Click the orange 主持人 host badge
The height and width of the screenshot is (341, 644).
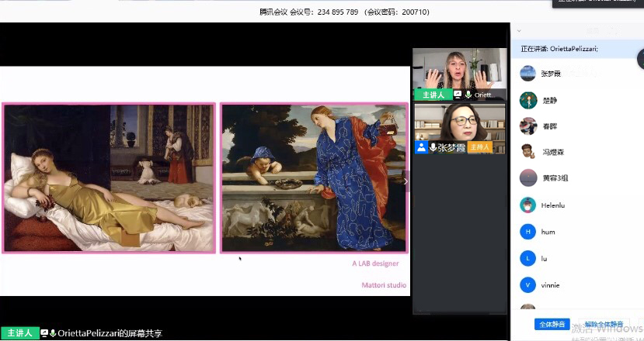tap(480, 147)
